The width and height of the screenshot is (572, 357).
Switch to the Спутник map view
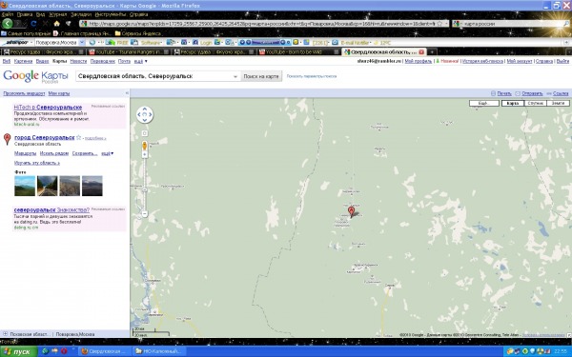535,104
